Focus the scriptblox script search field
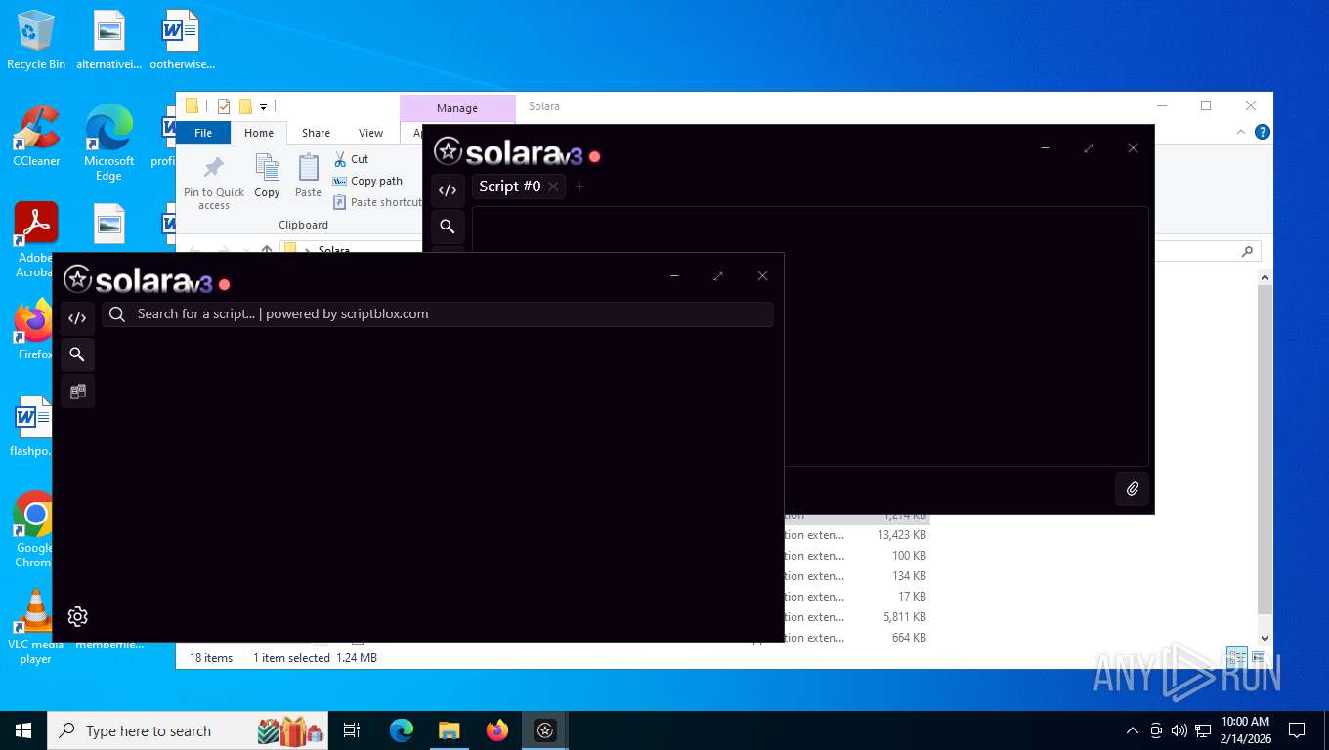 coord(438,313)
